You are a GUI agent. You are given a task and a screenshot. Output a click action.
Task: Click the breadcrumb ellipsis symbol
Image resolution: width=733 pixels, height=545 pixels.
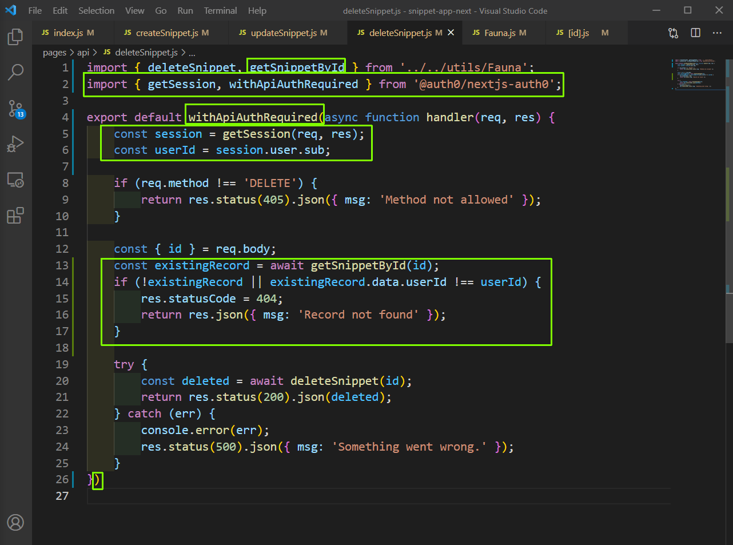pyautogui.click(x=192, y=53)
